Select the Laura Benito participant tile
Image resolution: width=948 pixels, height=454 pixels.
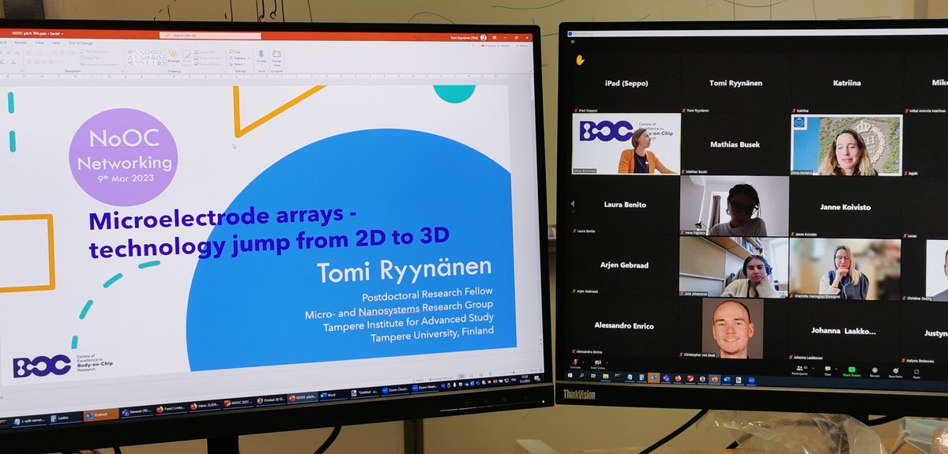click(625, 204)
